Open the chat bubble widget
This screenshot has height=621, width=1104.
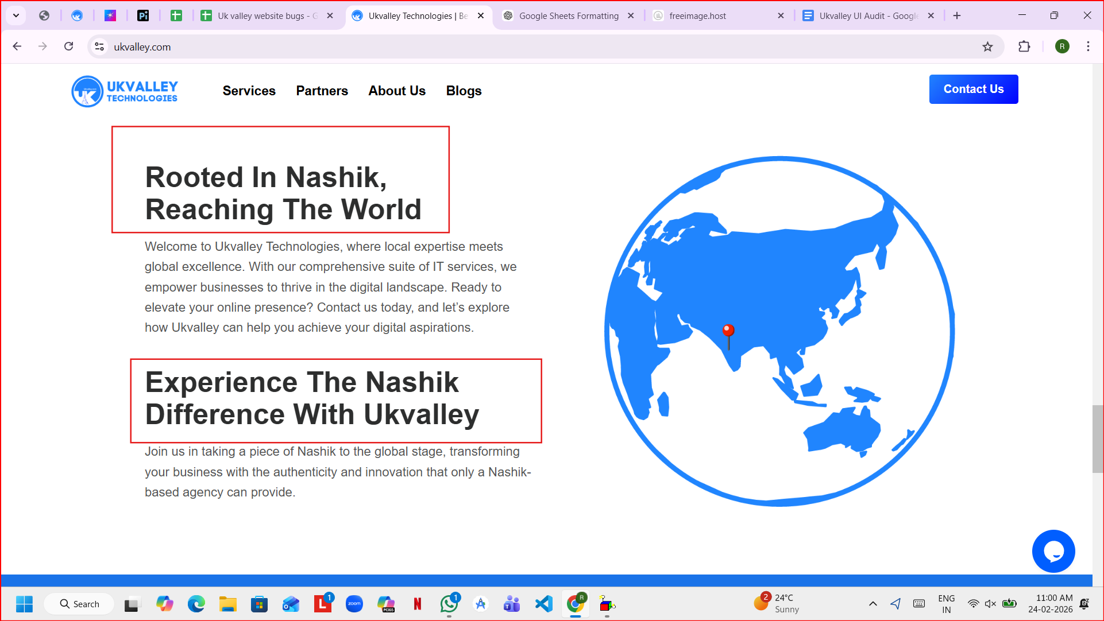click(1053, 551)
